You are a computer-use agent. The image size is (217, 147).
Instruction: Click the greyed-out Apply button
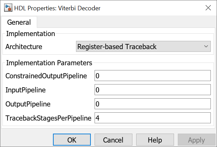tap(196, 140)
